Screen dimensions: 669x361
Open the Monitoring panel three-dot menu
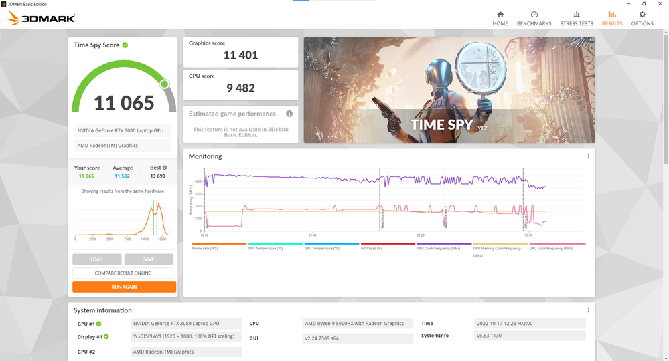click(588, 156)
